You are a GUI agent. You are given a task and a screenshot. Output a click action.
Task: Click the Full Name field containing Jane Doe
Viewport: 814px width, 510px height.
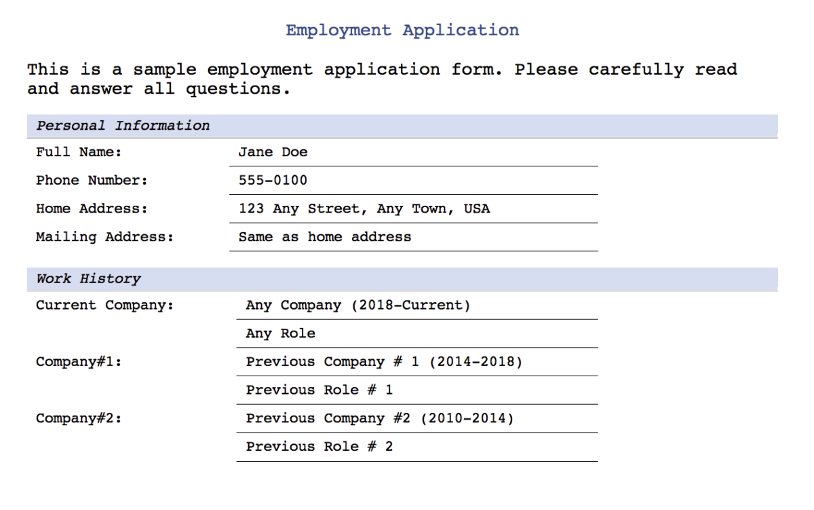(x=414, y=153)
